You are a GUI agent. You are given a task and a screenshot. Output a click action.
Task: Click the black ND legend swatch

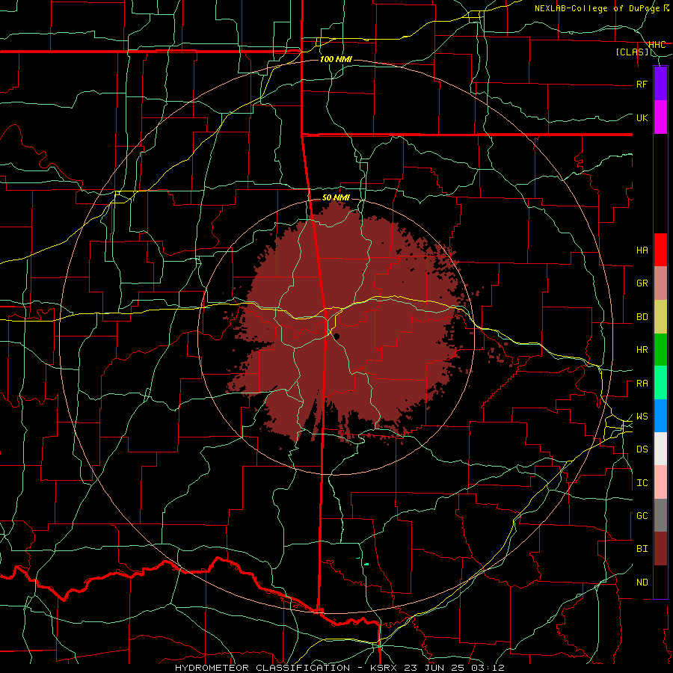click(x=660, y=582)
